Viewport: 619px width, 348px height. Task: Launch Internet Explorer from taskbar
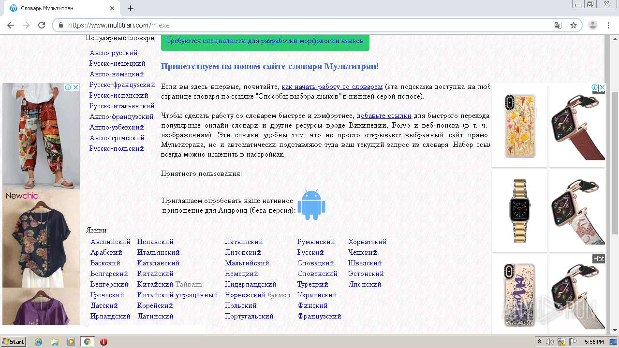[x=38, y=342]
